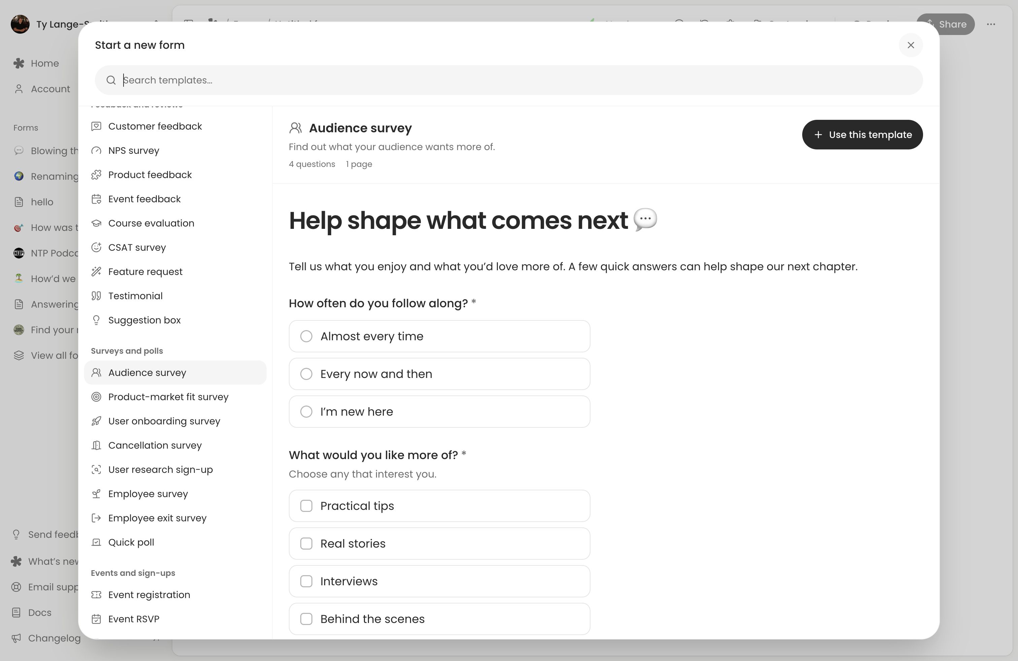Select the Almost every time radio option
Viewport: 1018px width, 661px height.
click(x=439, y=337)
